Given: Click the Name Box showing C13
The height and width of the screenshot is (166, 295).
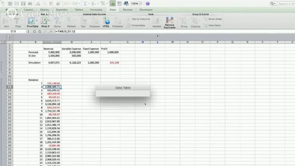Looking at the screenshot, I should pos(13,31).
